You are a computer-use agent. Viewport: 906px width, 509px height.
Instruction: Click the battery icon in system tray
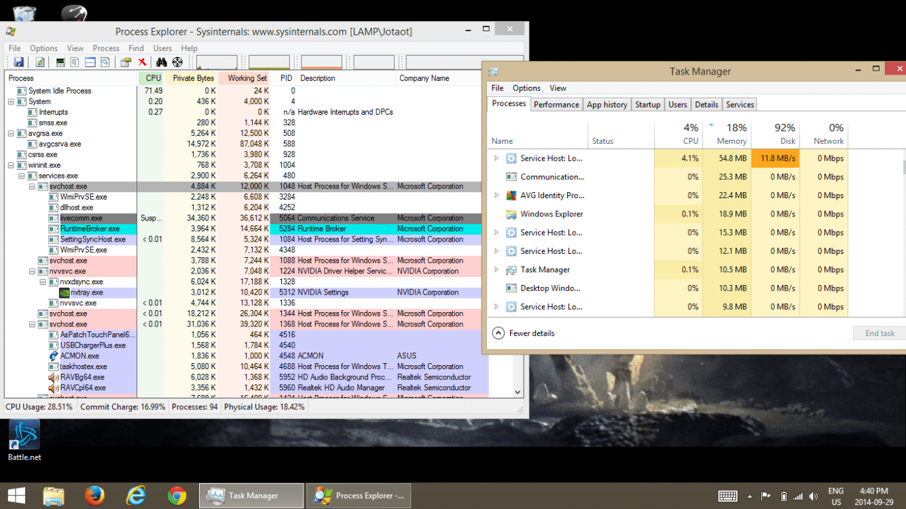click(x=783, y=496)
